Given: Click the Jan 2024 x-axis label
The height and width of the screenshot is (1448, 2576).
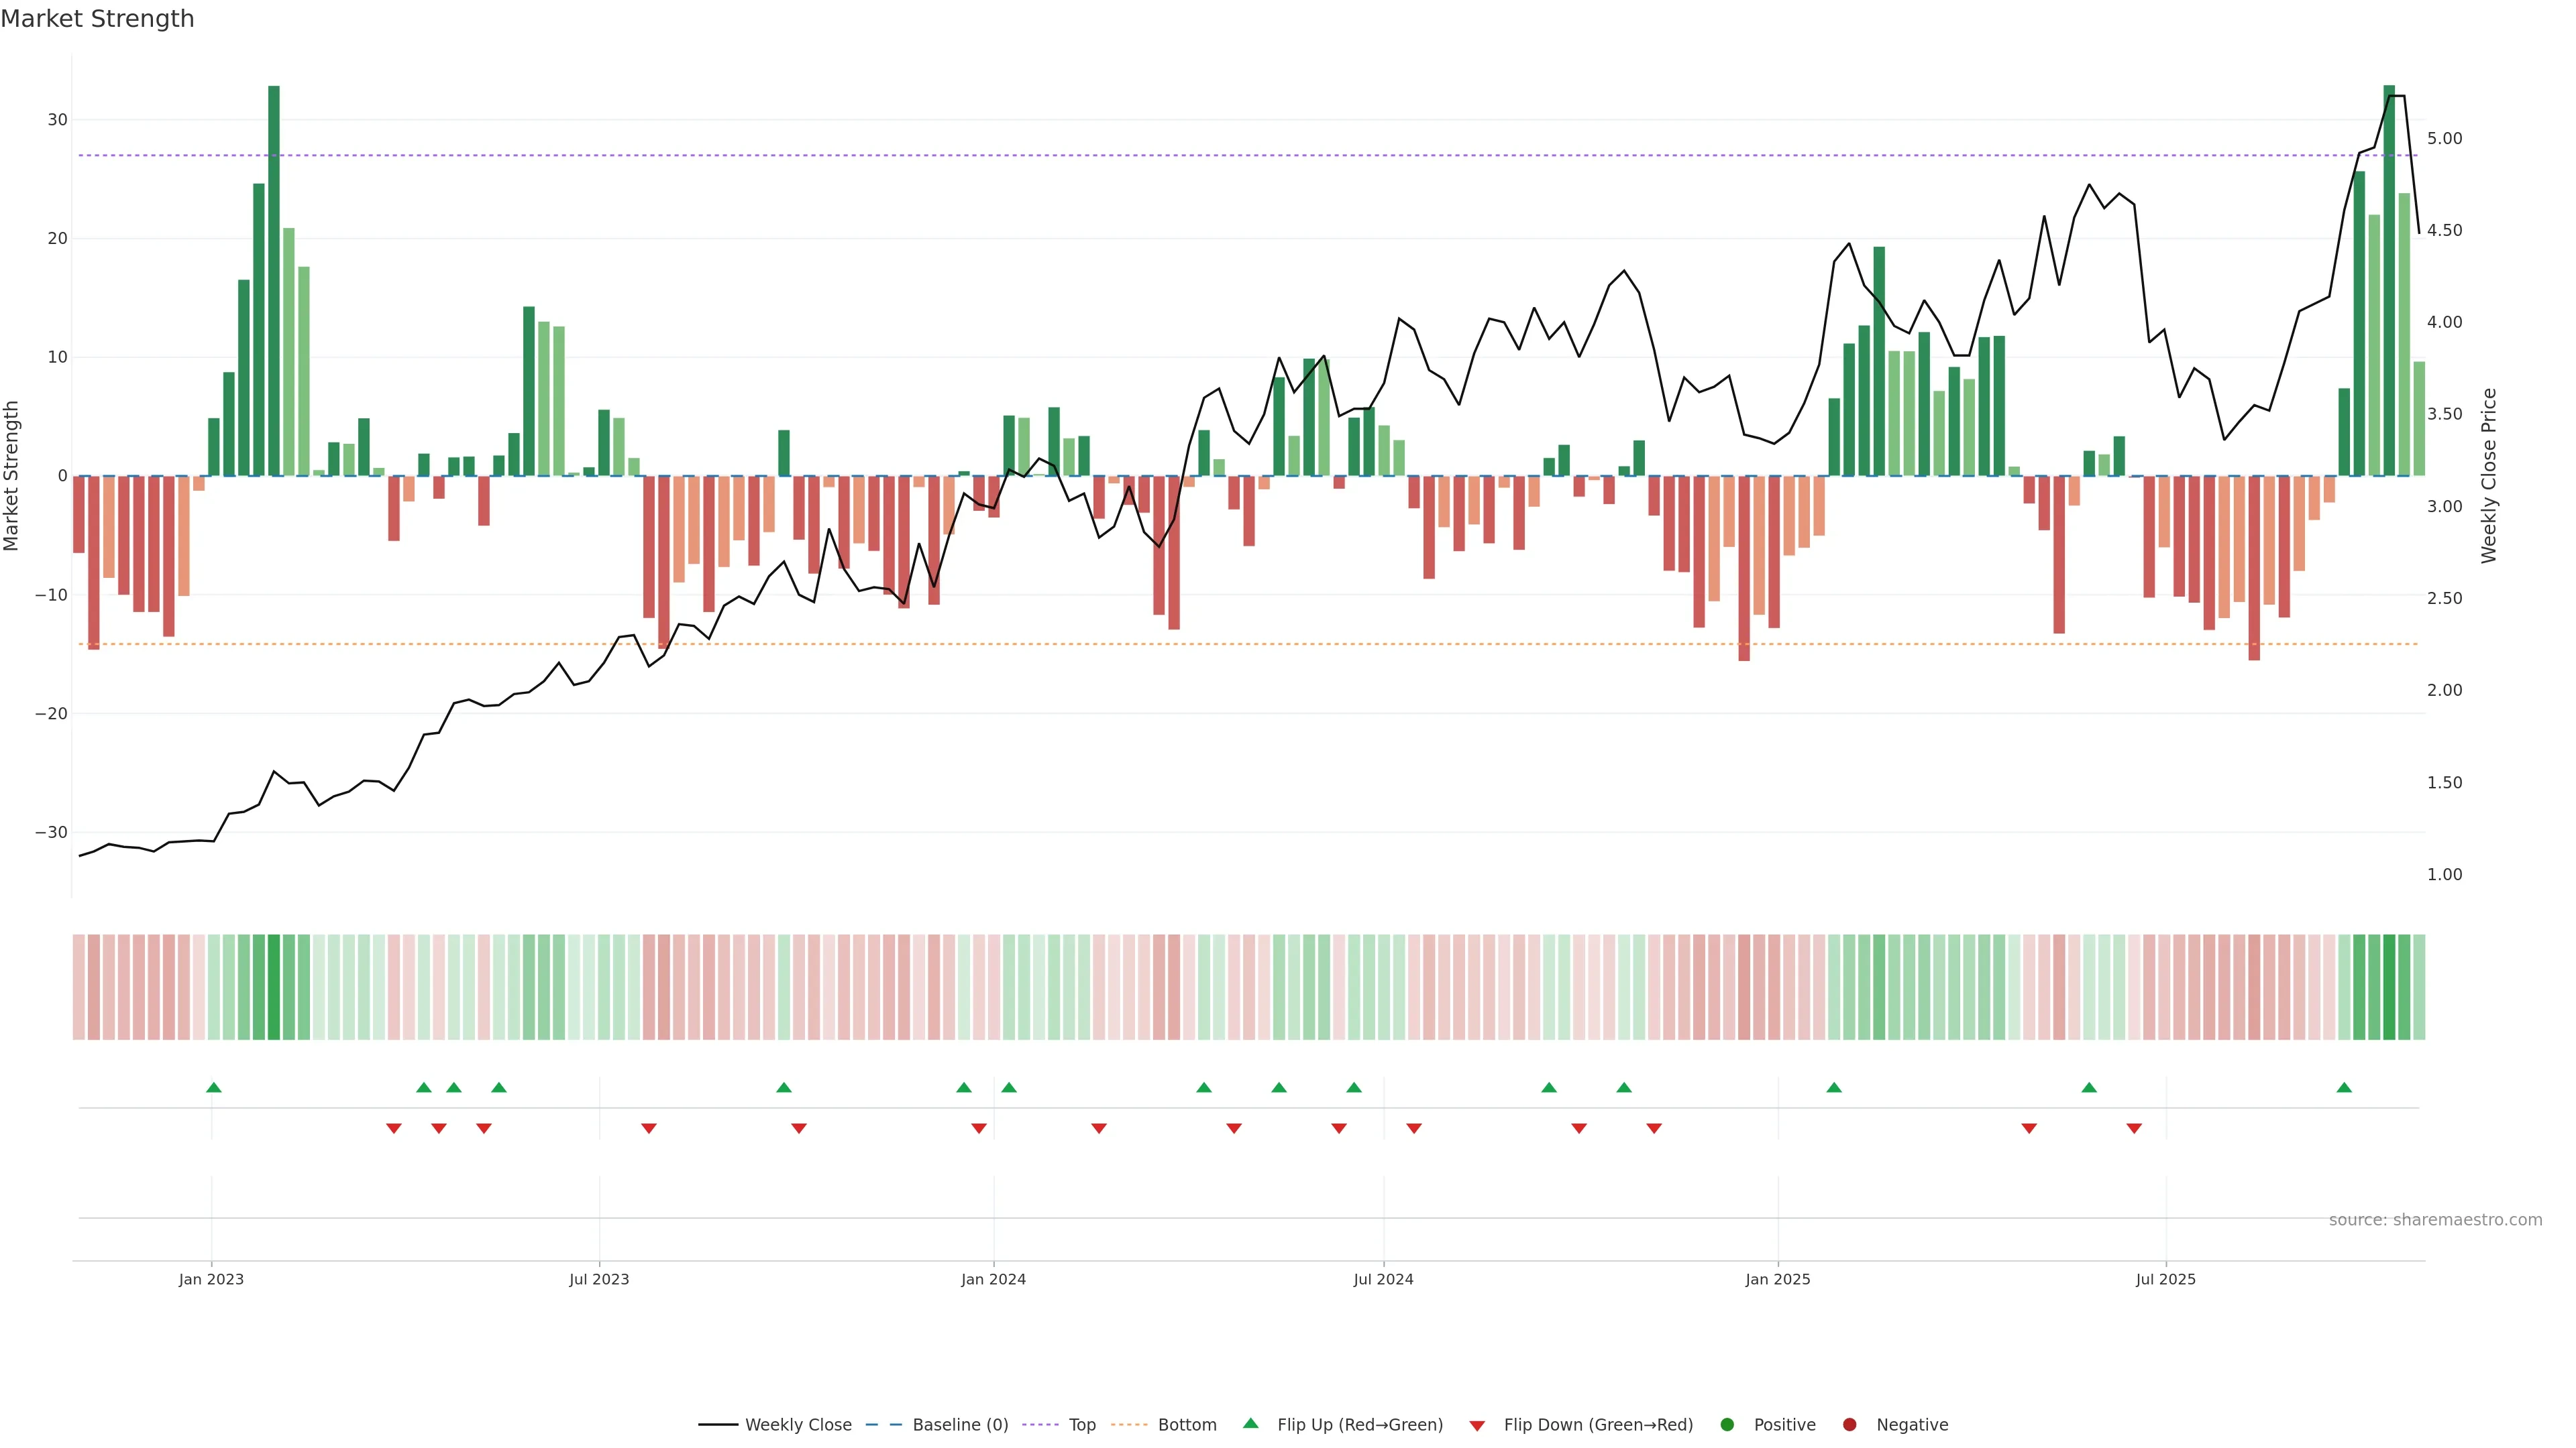Looking at the screenshot, I should tap(993, 1279).
